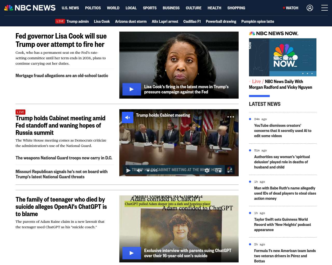The width and height of the screenshot is (332, 265).
Task: Open the three-dot options on Cabinet video
Action: point(231,117)
